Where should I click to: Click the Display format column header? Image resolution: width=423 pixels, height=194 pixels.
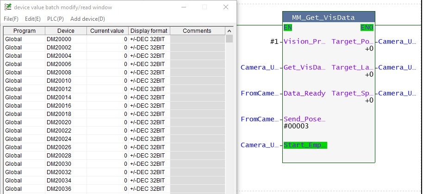tap(149, 31)
